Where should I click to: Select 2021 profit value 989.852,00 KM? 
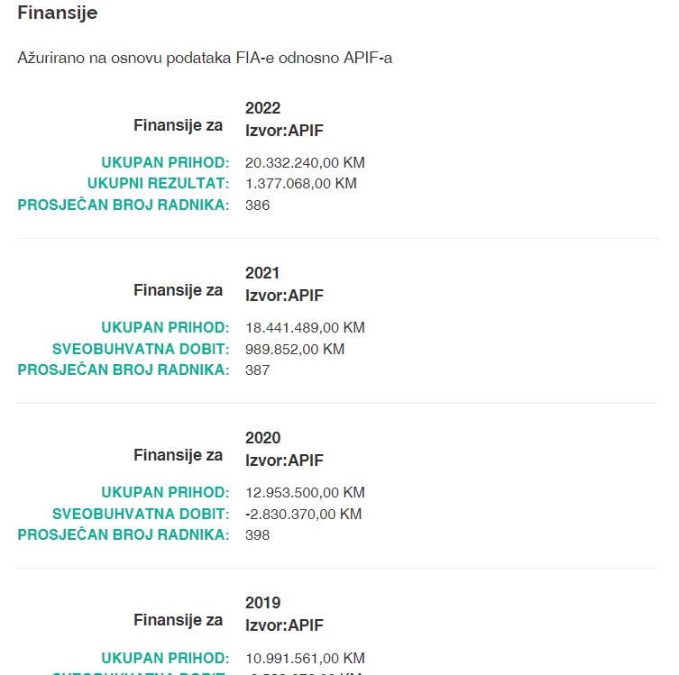tap(295, 349)
